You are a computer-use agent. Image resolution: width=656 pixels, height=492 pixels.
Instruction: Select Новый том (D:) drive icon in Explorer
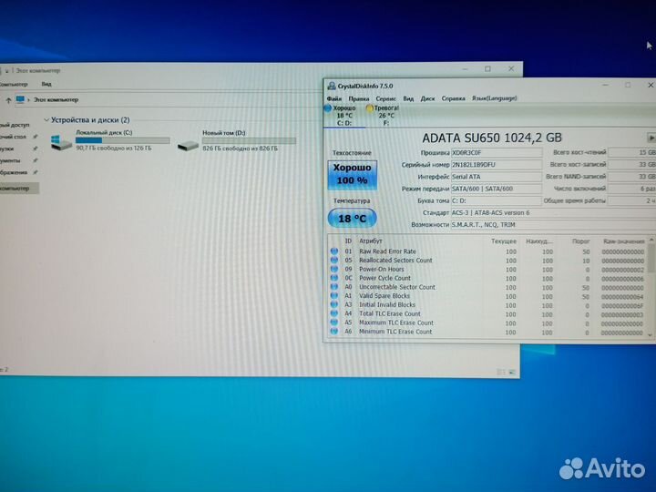pos(188,146)
